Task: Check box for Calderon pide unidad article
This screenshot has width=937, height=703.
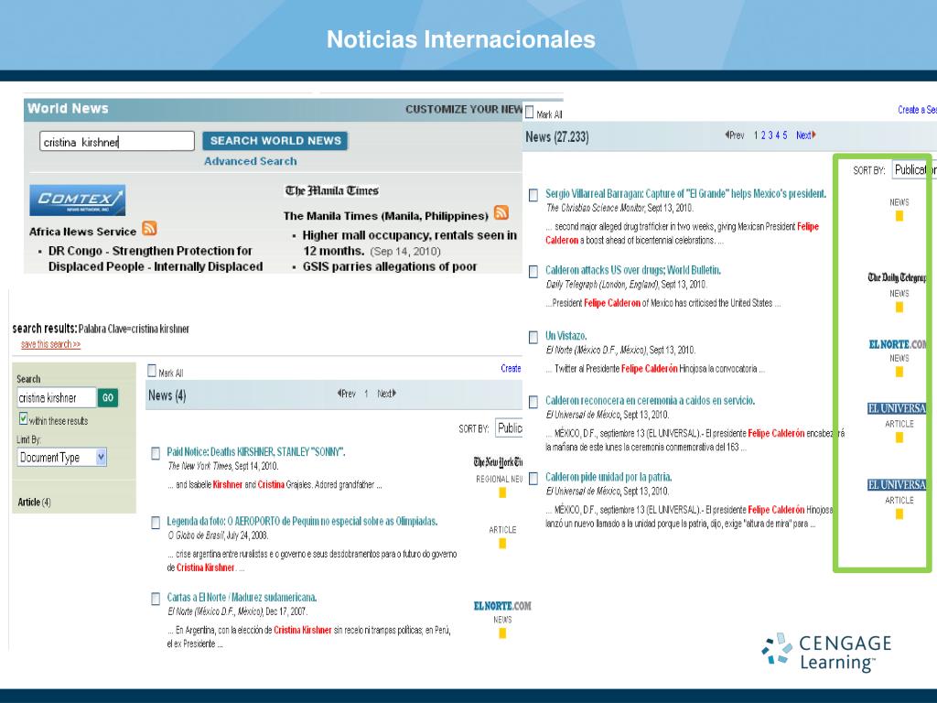Action: [533, 478]
